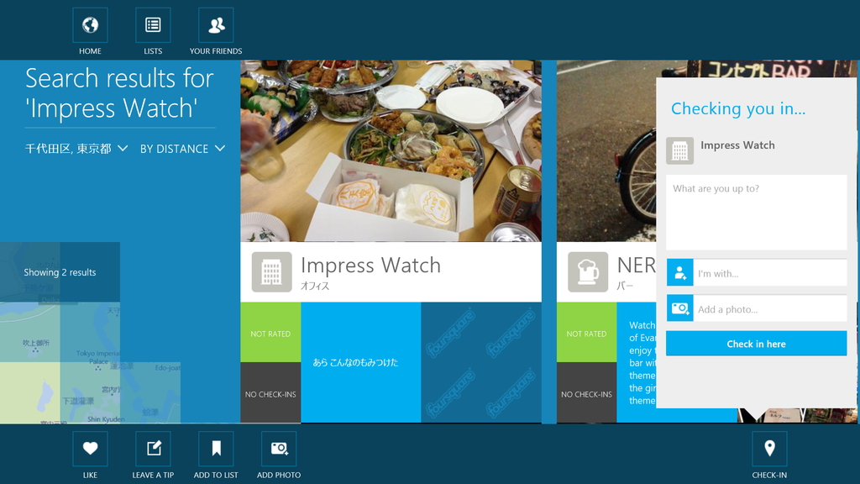The image size is (860, 484).
Task: Click the Not Rated tile of Impress Watch
Action: pyautogui.click(x=270, y=332)
